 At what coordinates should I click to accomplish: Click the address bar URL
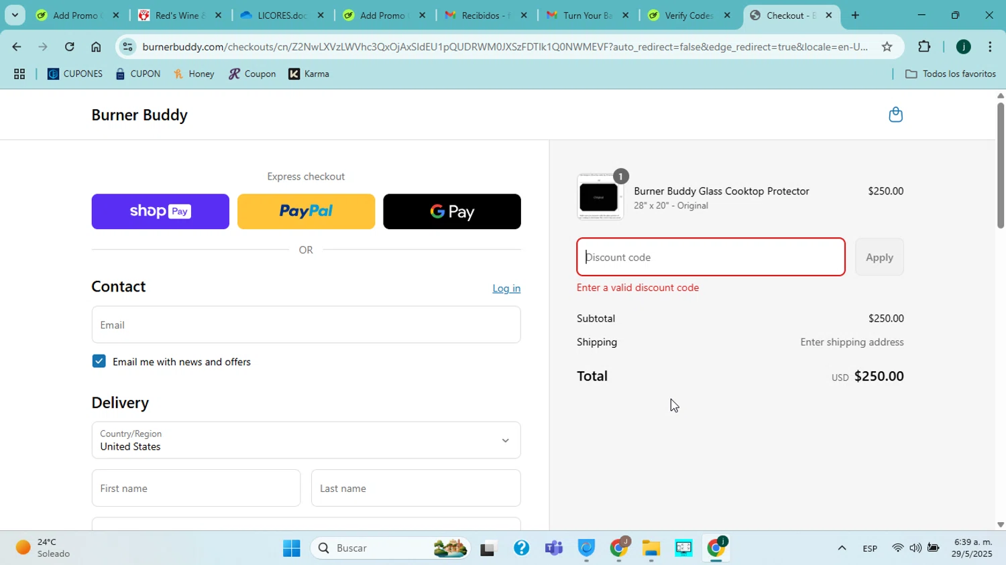click(x=504, y=47)
